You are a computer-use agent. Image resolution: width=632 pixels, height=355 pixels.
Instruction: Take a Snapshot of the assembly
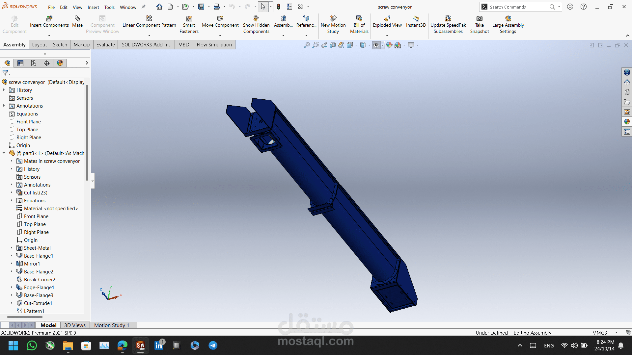pos(480,25)
